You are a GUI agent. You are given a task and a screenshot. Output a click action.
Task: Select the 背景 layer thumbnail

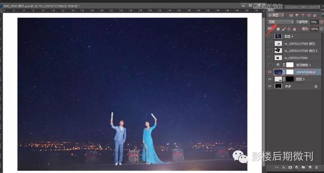(x=278, y=86)
